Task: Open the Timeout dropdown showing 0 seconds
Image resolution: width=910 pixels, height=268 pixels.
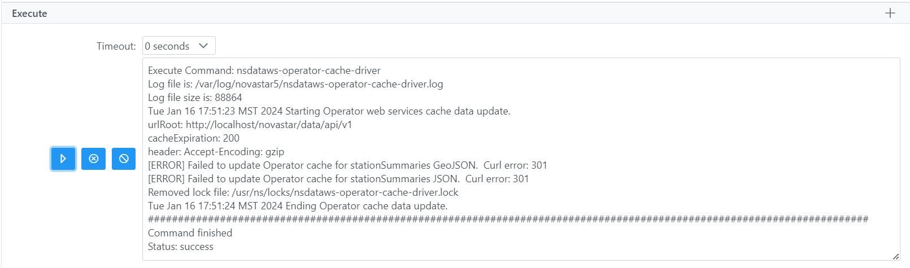Action: [178, 46]
